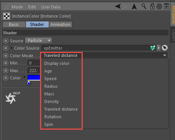Toggle the Color Mode animation dot
175x140 pixels.
6,56
